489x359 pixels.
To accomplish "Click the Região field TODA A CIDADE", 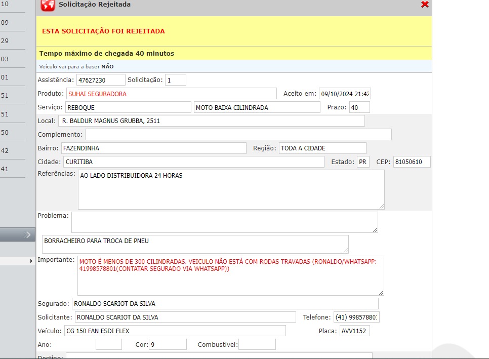I will point(322,148).
